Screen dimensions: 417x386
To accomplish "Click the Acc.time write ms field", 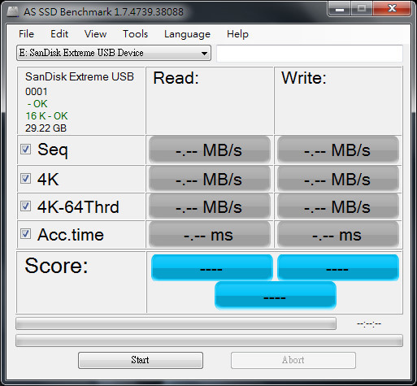I will coord(338,234).
